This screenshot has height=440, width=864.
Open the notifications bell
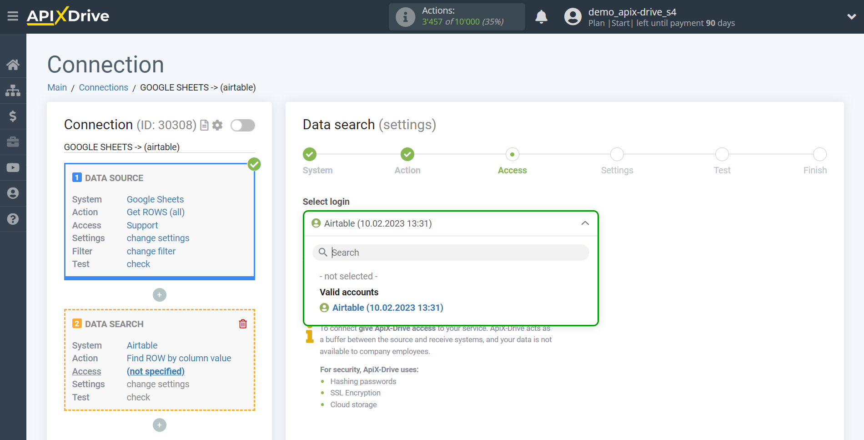(541, 17)
